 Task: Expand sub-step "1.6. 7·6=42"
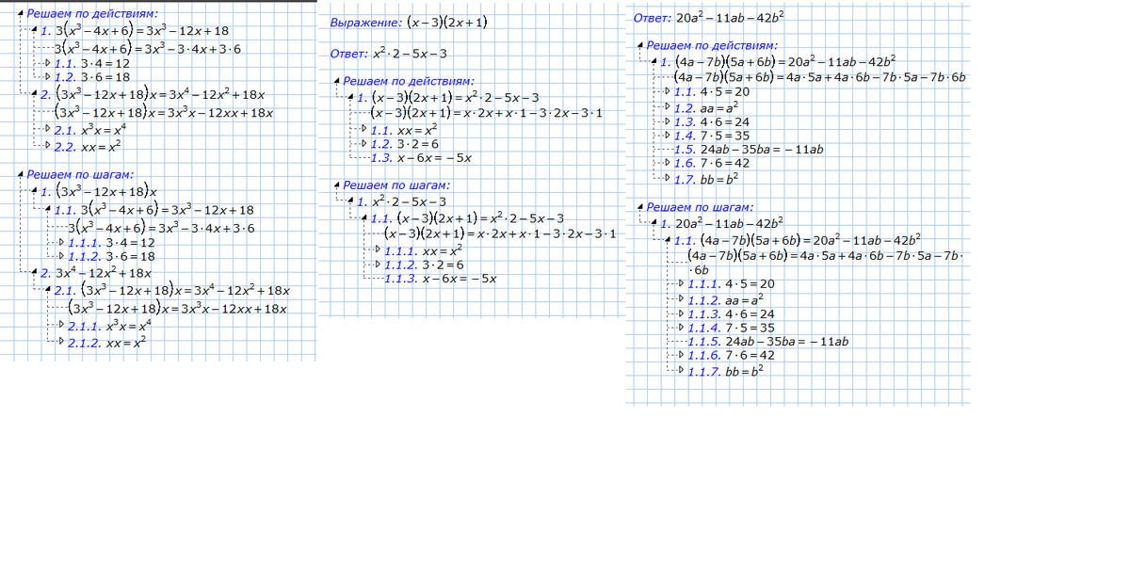(x=669, y=164)
